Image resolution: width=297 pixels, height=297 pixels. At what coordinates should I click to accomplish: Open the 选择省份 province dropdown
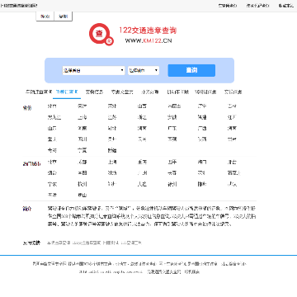point(93,70)
